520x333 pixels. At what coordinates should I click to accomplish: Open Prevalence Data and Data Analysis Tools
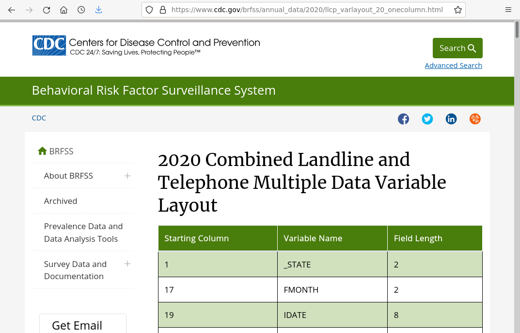tap(83, 233)
